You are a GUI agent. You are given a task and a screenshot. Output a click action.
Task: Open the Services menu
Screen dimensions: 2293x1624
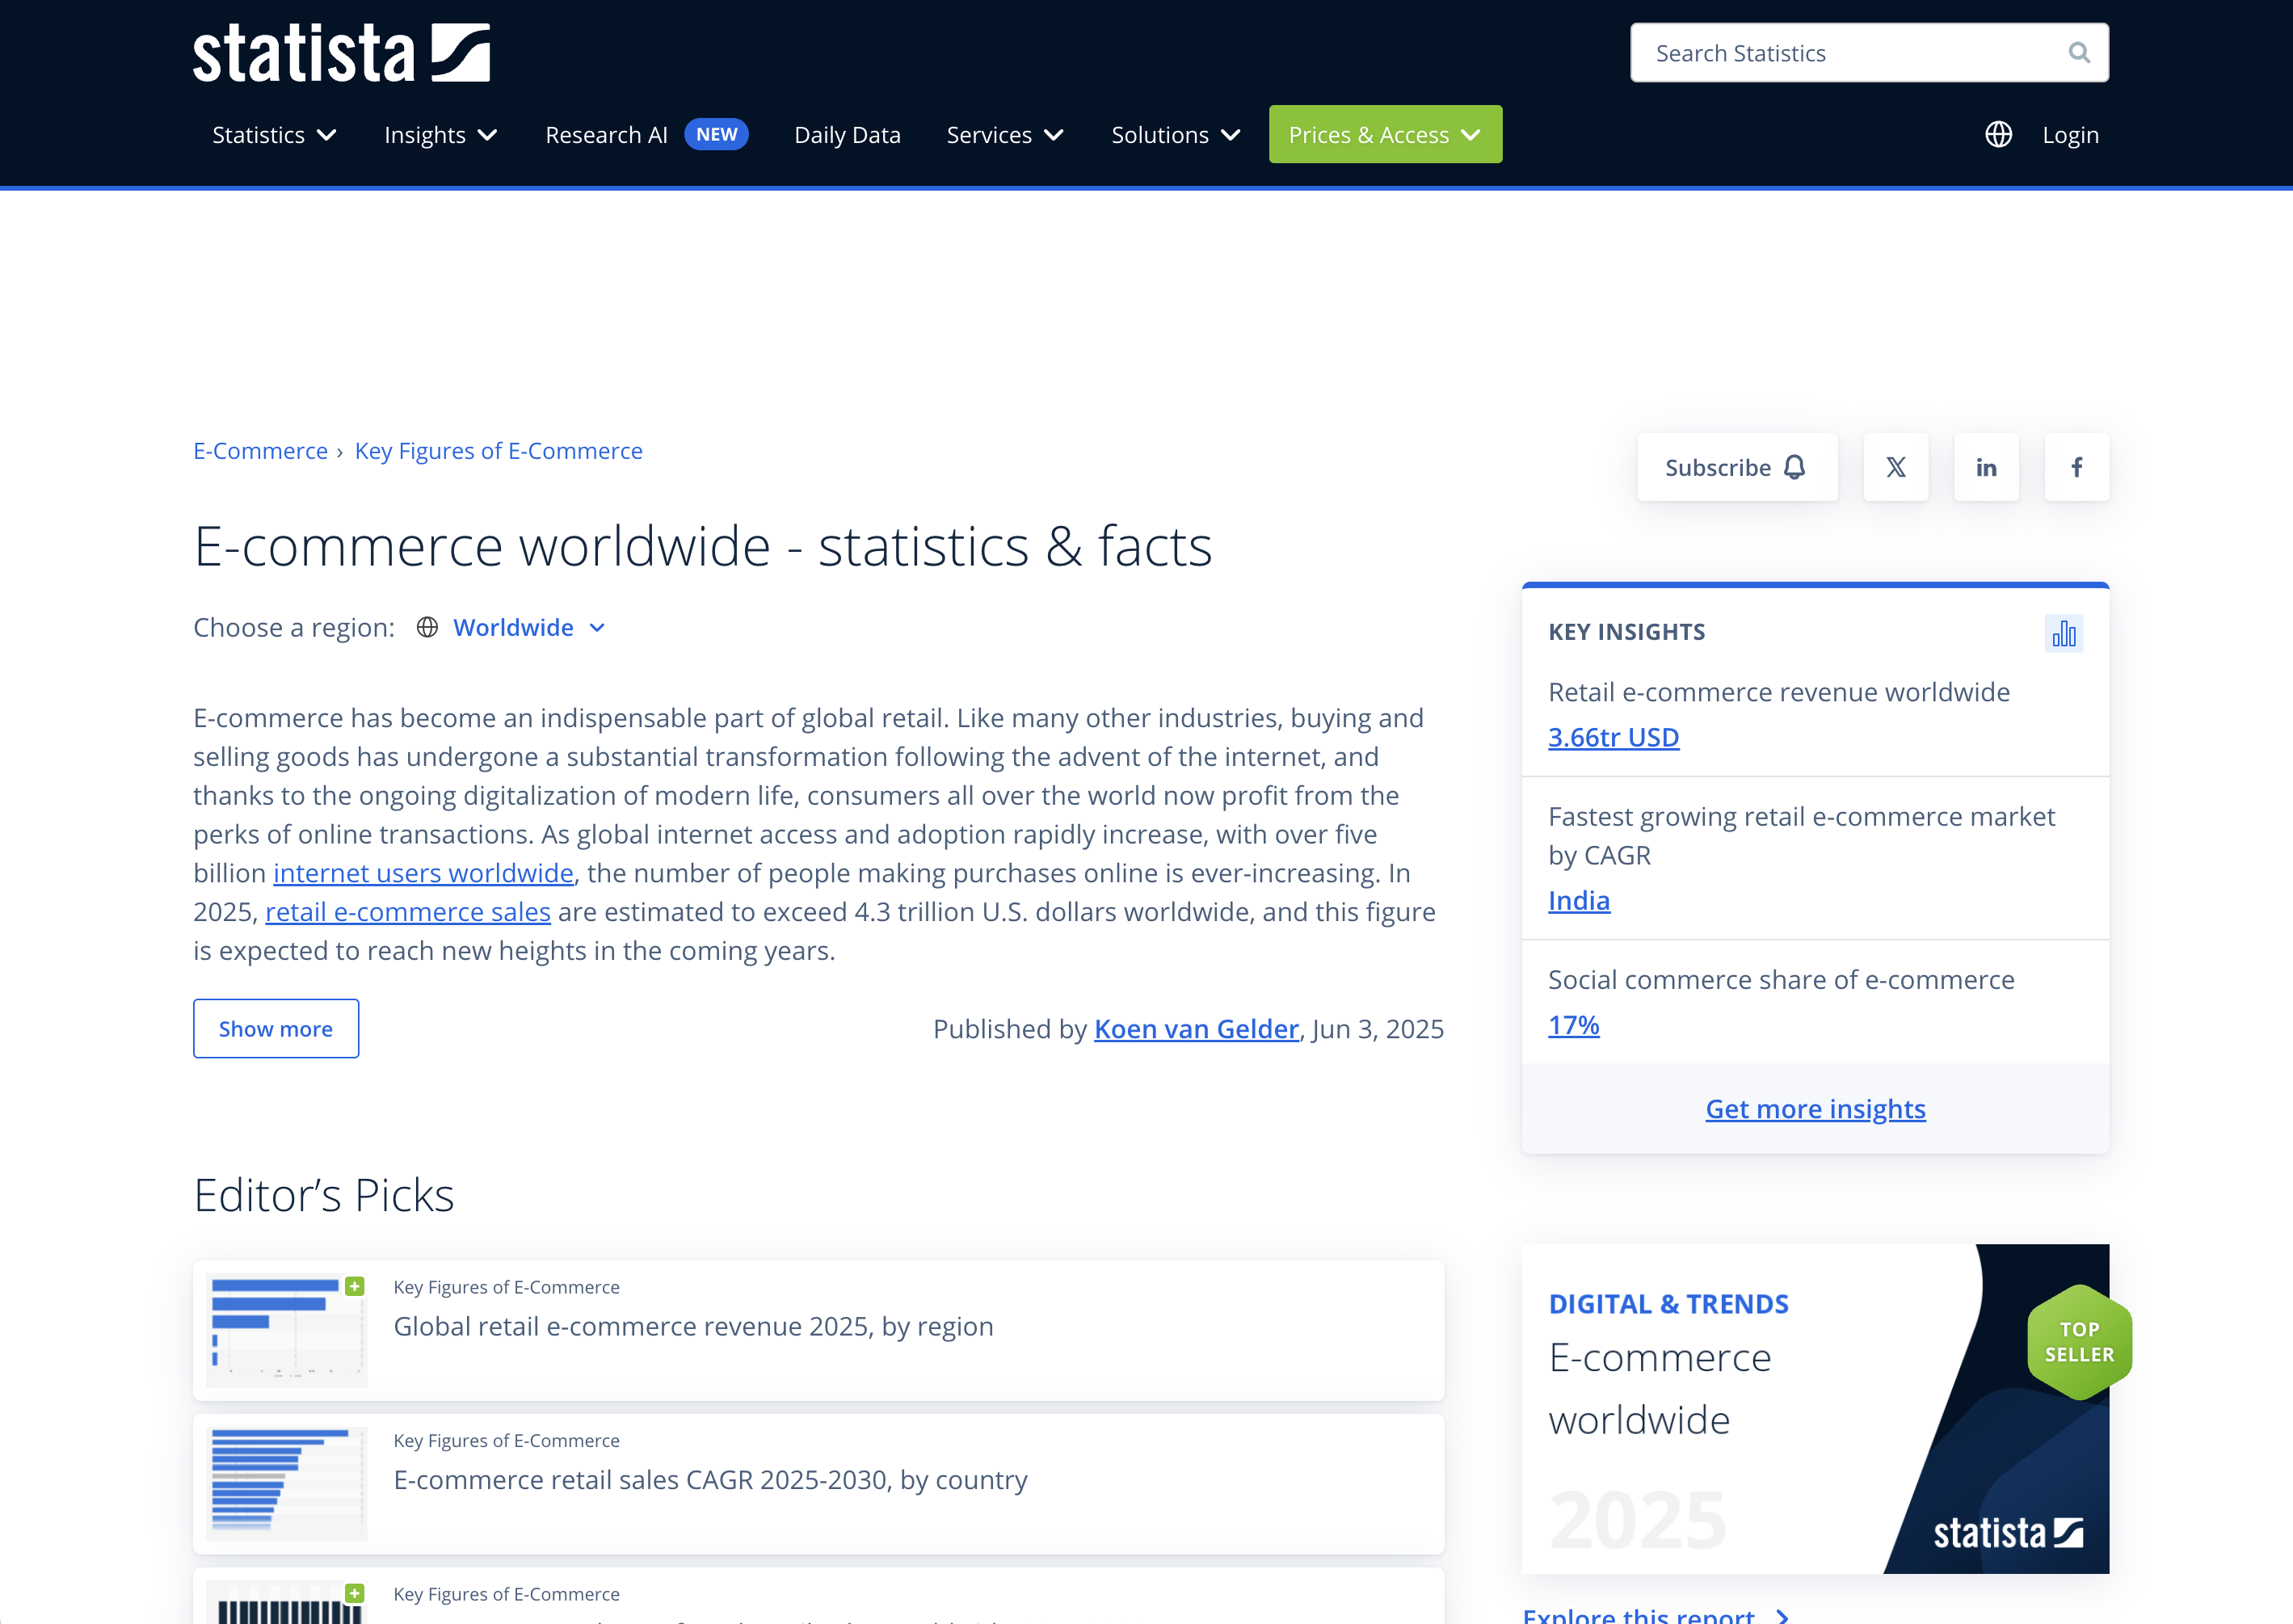pos(1004,135)
